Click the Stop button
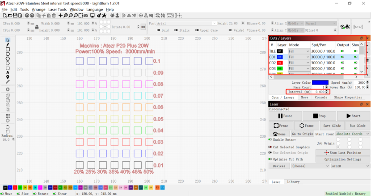The width and height of the screenshot is (371, 196). (x=319, y=116)
